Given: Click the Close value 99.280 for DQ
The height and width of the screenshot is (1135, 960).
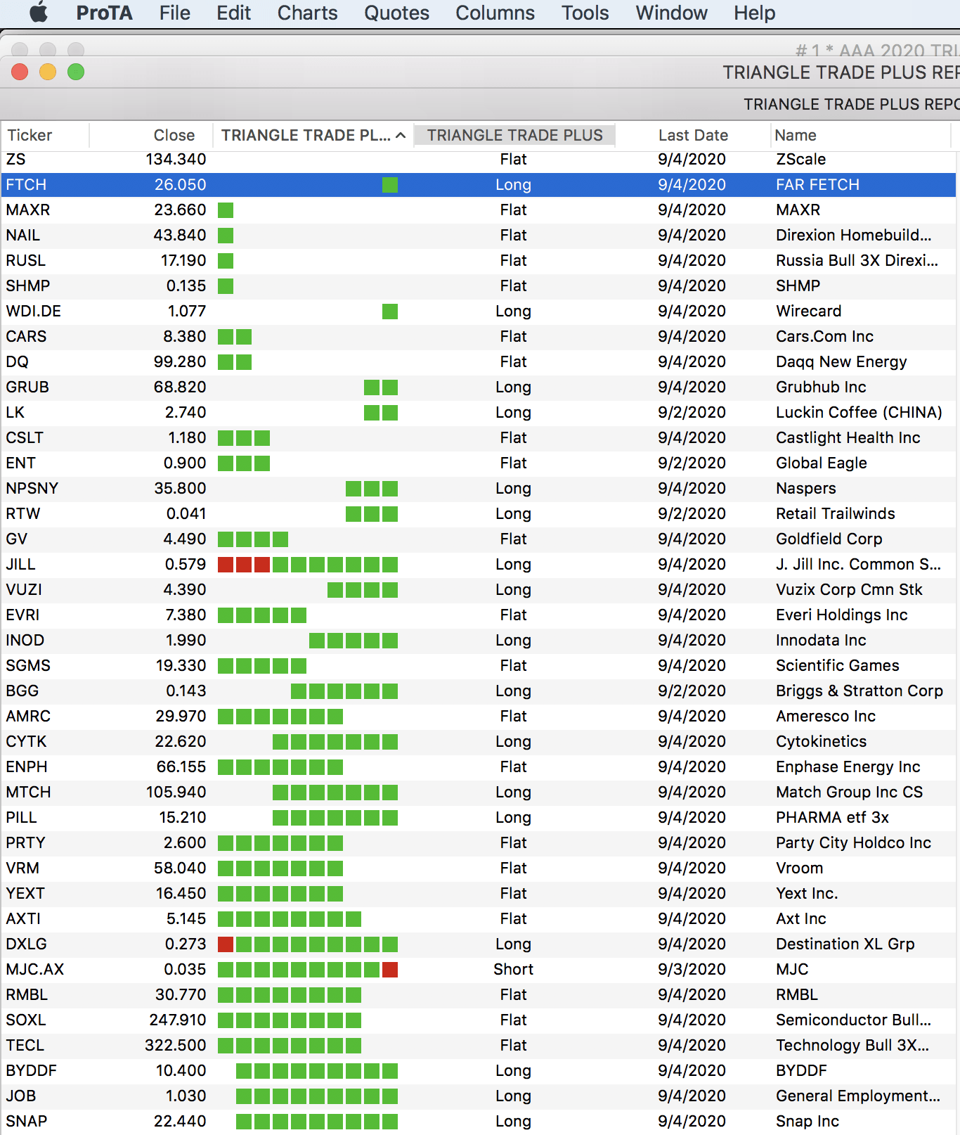Looking at the screenshot, I should [180, 362].
